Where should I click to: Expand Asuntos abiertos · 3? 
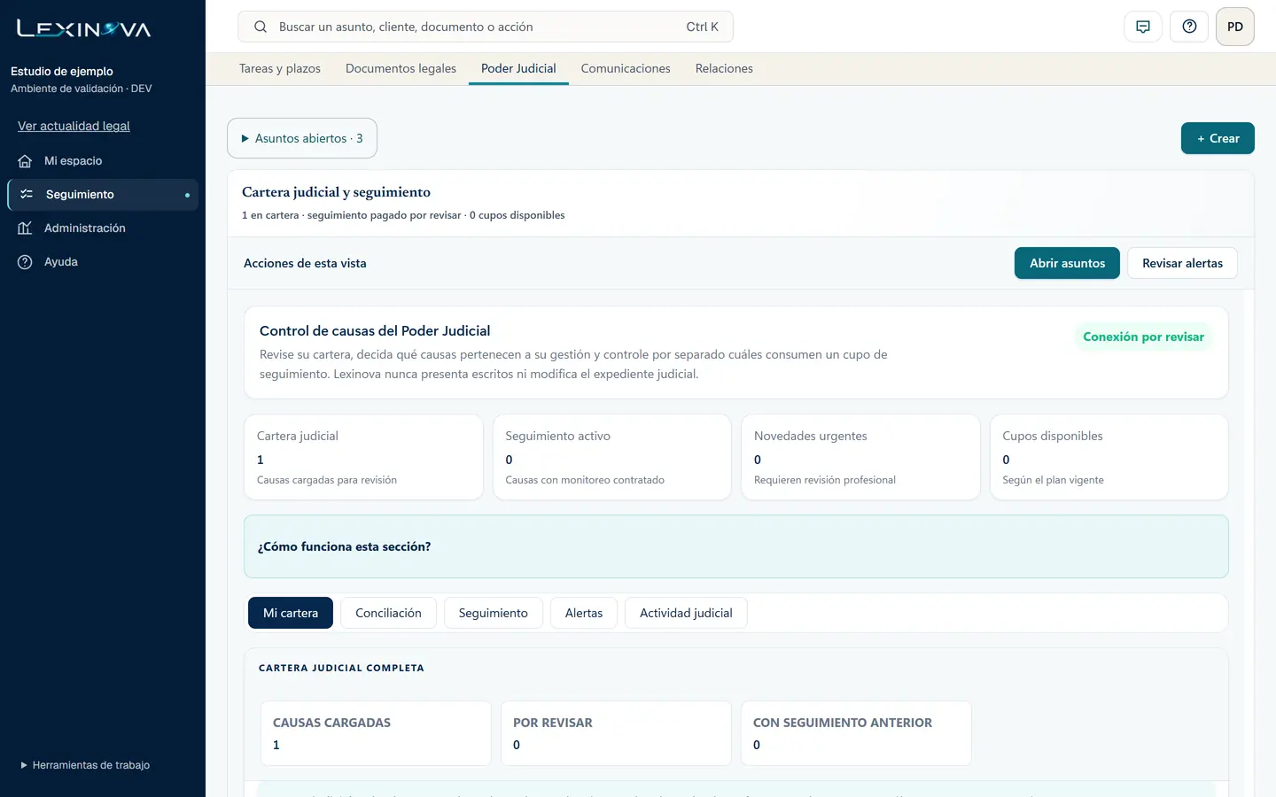(x=302, y=138)
